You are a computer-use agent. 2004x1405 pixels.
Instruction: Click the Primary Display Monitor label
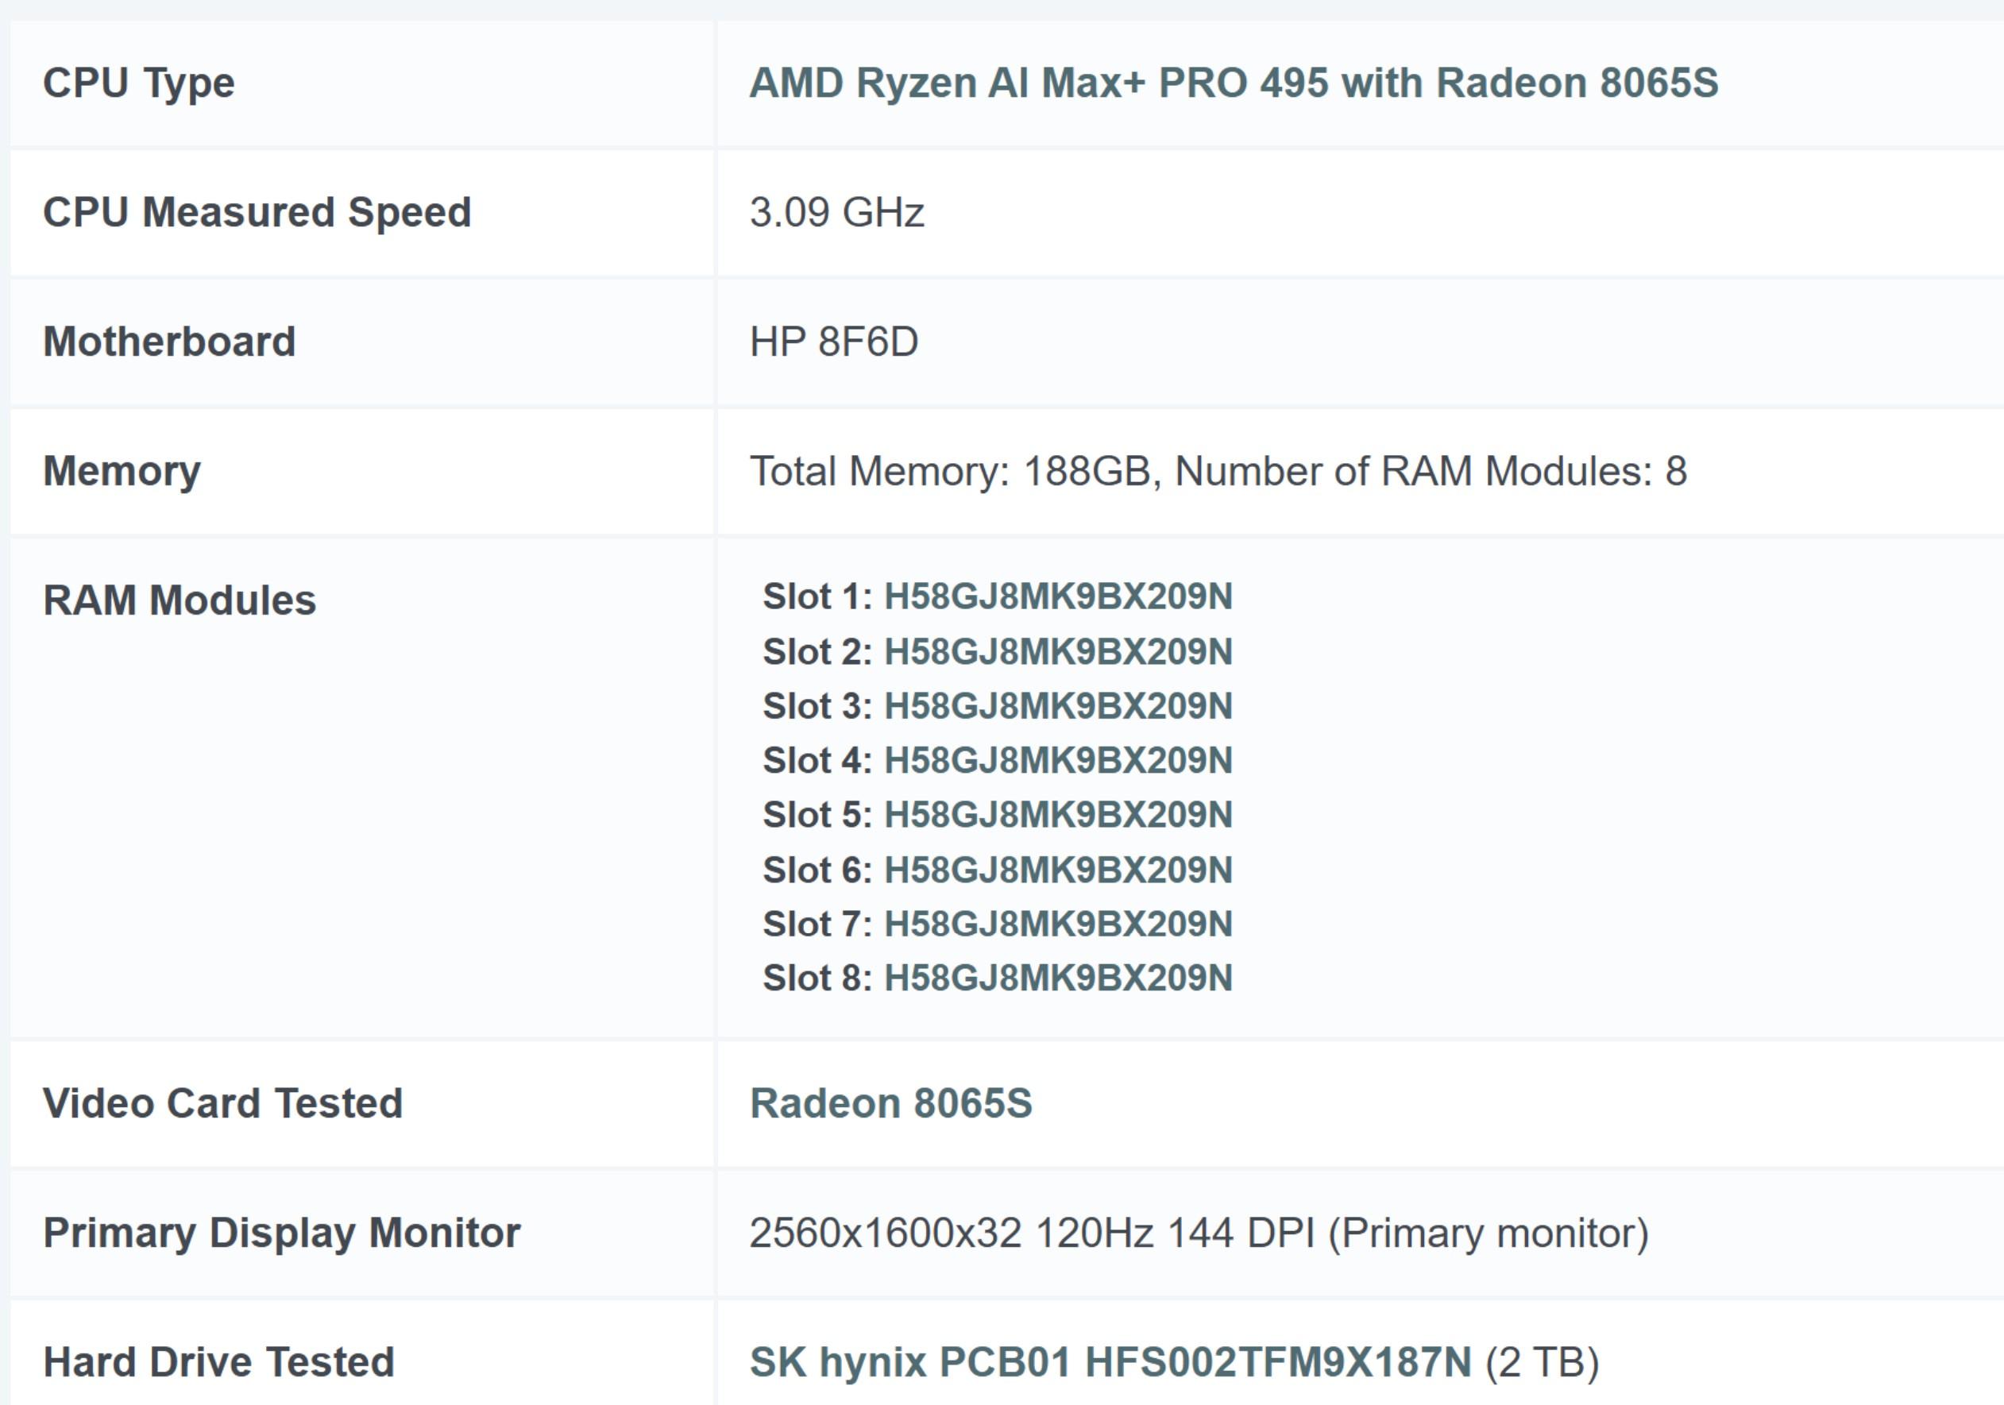tap(281, 1233)
